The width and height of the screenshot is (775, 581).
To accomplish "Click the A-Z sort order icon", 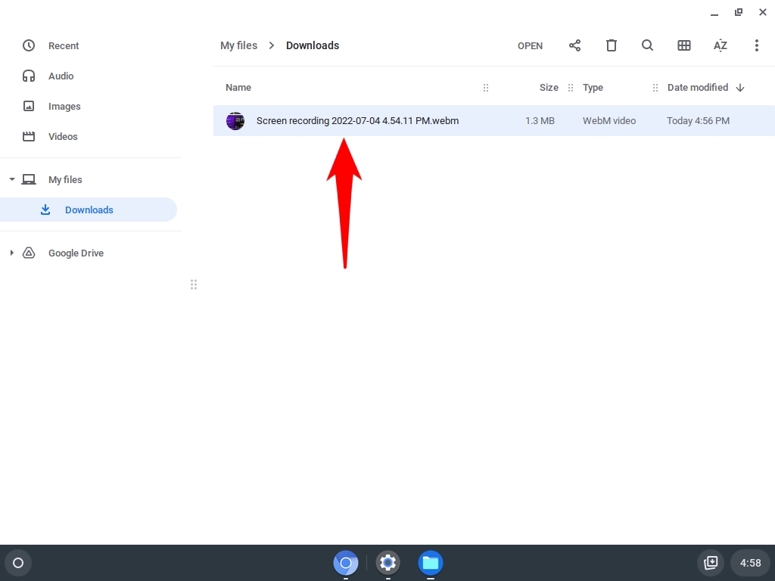I will (720, 45).
